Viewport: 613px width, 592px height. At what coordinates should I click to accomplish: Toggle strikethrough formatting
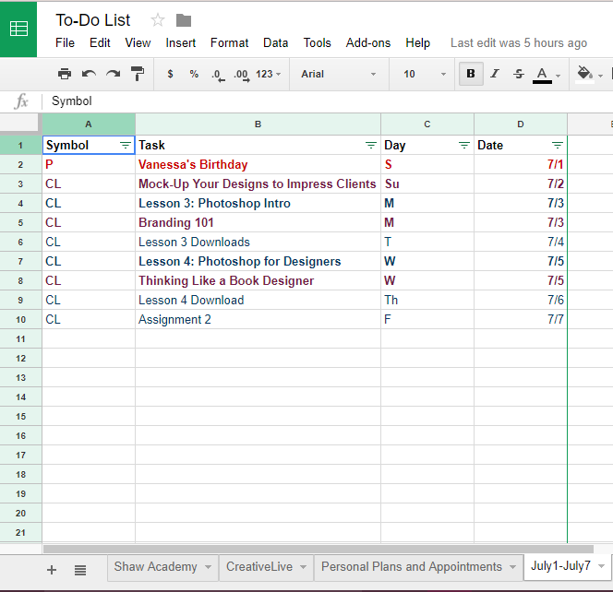[x=519, y=74]
